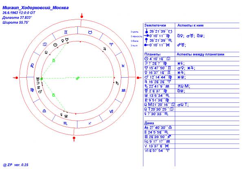Select the Mercury symbol inside the chart
The width and height of the screenshot is (242, 169).
tap(67, 39)
